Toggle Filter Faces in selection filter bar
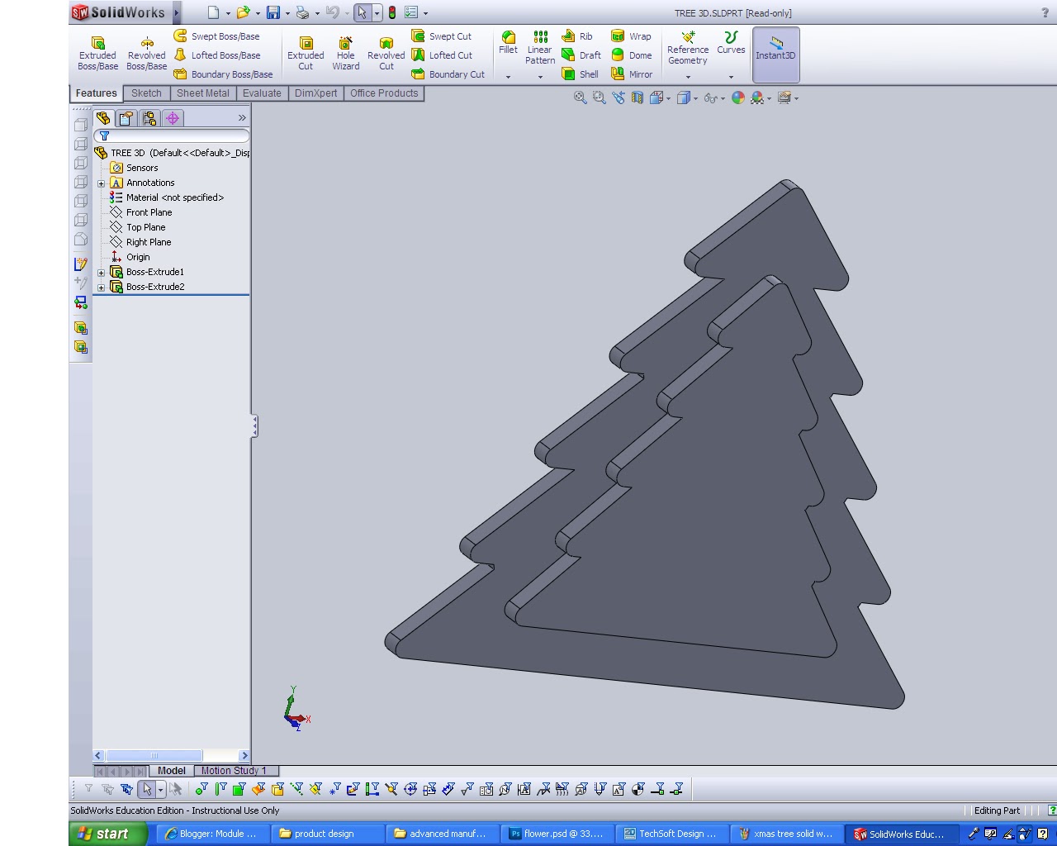The height and width of the screenshot is (846, 1057). pos(239,789)
